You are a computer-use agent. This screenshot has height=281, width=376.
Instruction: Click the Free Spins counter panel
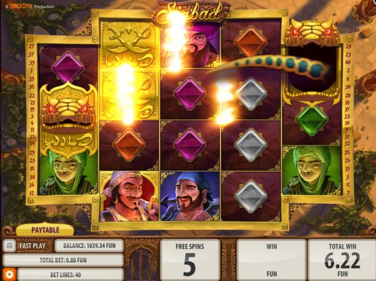click(x=190, y=260)
